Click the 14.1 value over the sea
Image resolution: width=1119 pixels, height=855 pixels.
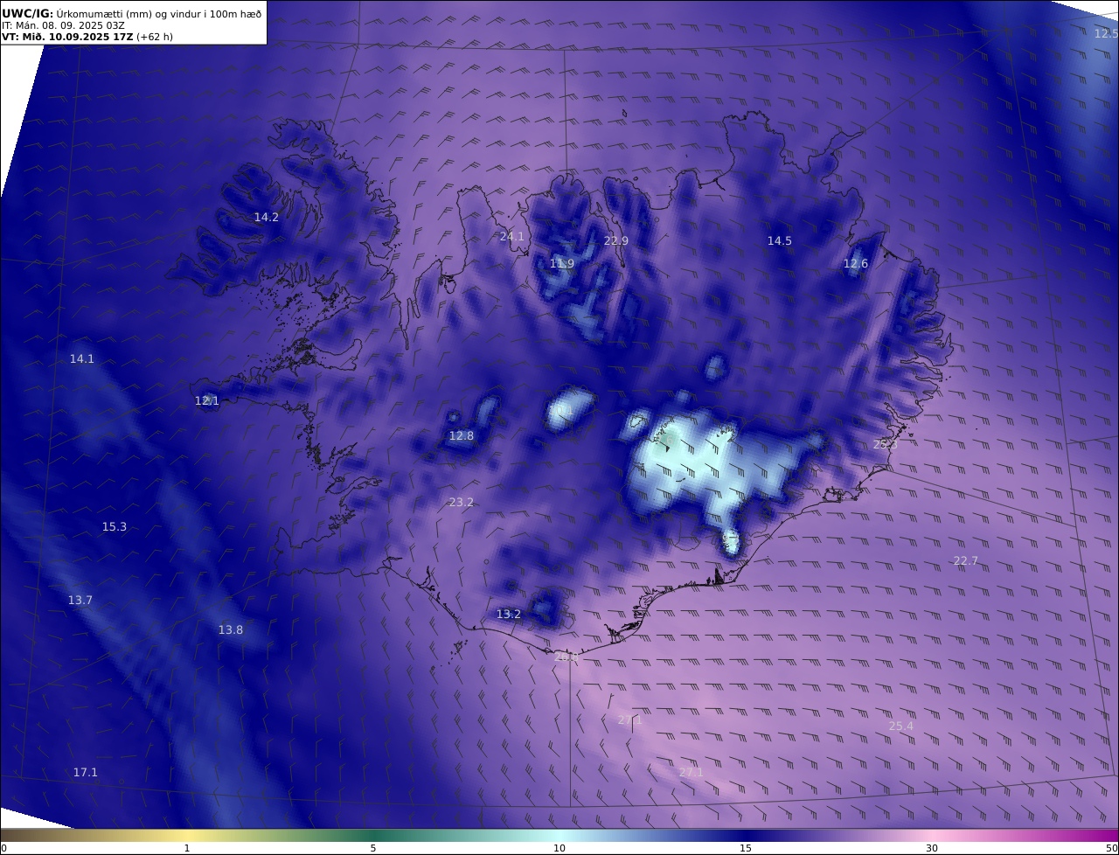82,358
